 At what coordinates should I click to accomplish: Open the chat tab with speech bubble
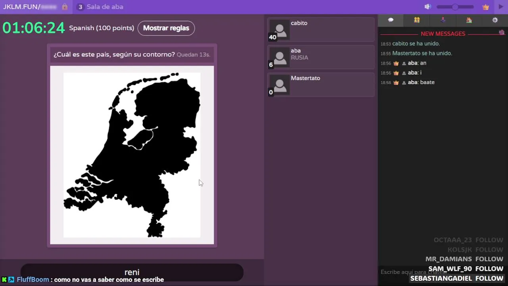point(391,20)
